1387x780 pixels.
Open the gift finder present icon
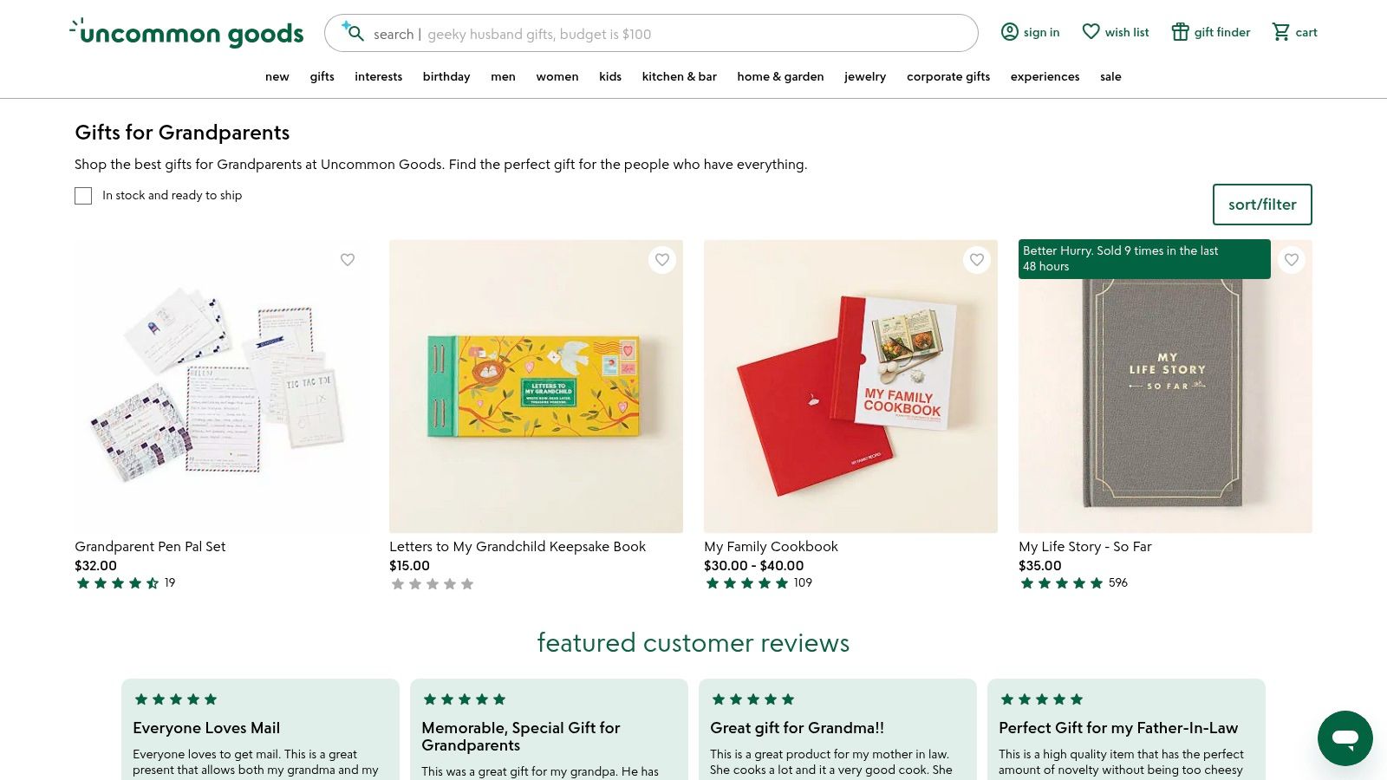pyautogui.click(x=1180, y=32)
